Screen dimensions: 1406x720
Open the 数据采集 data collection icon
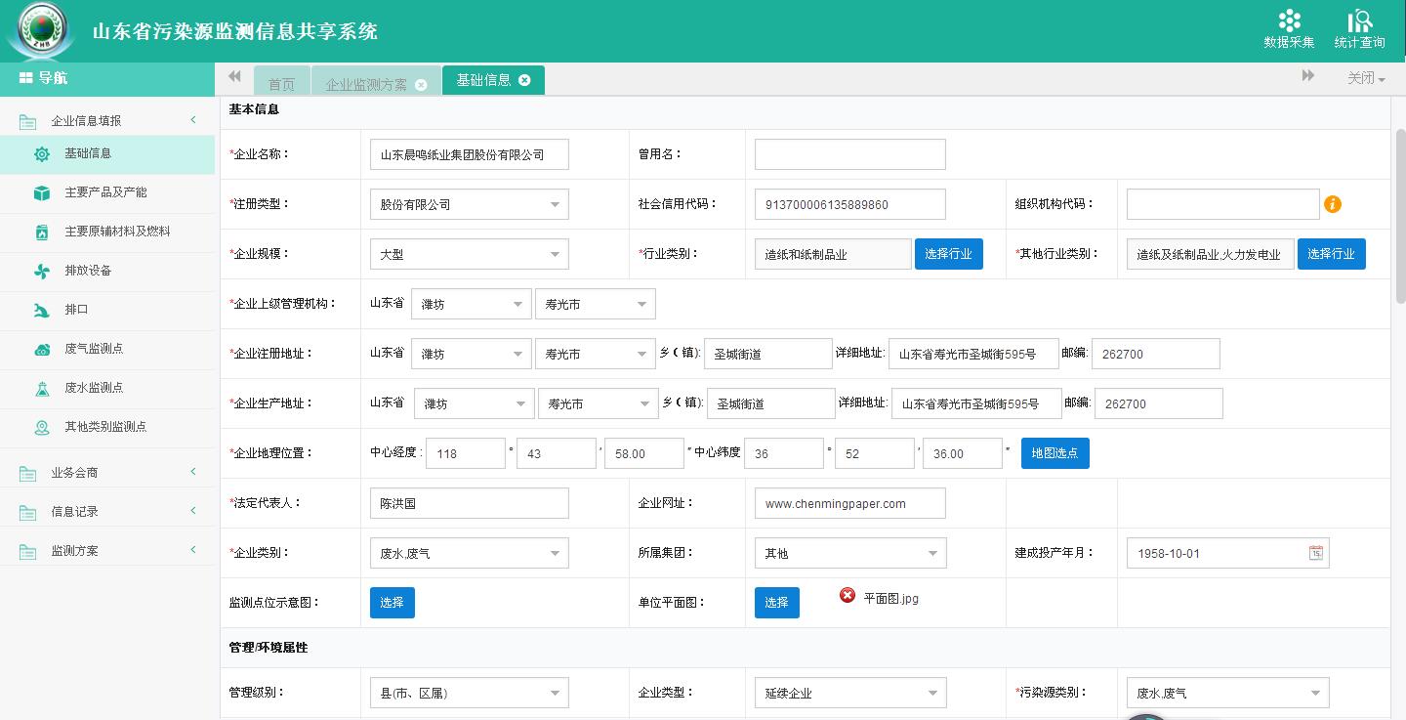coord(1289,28)
